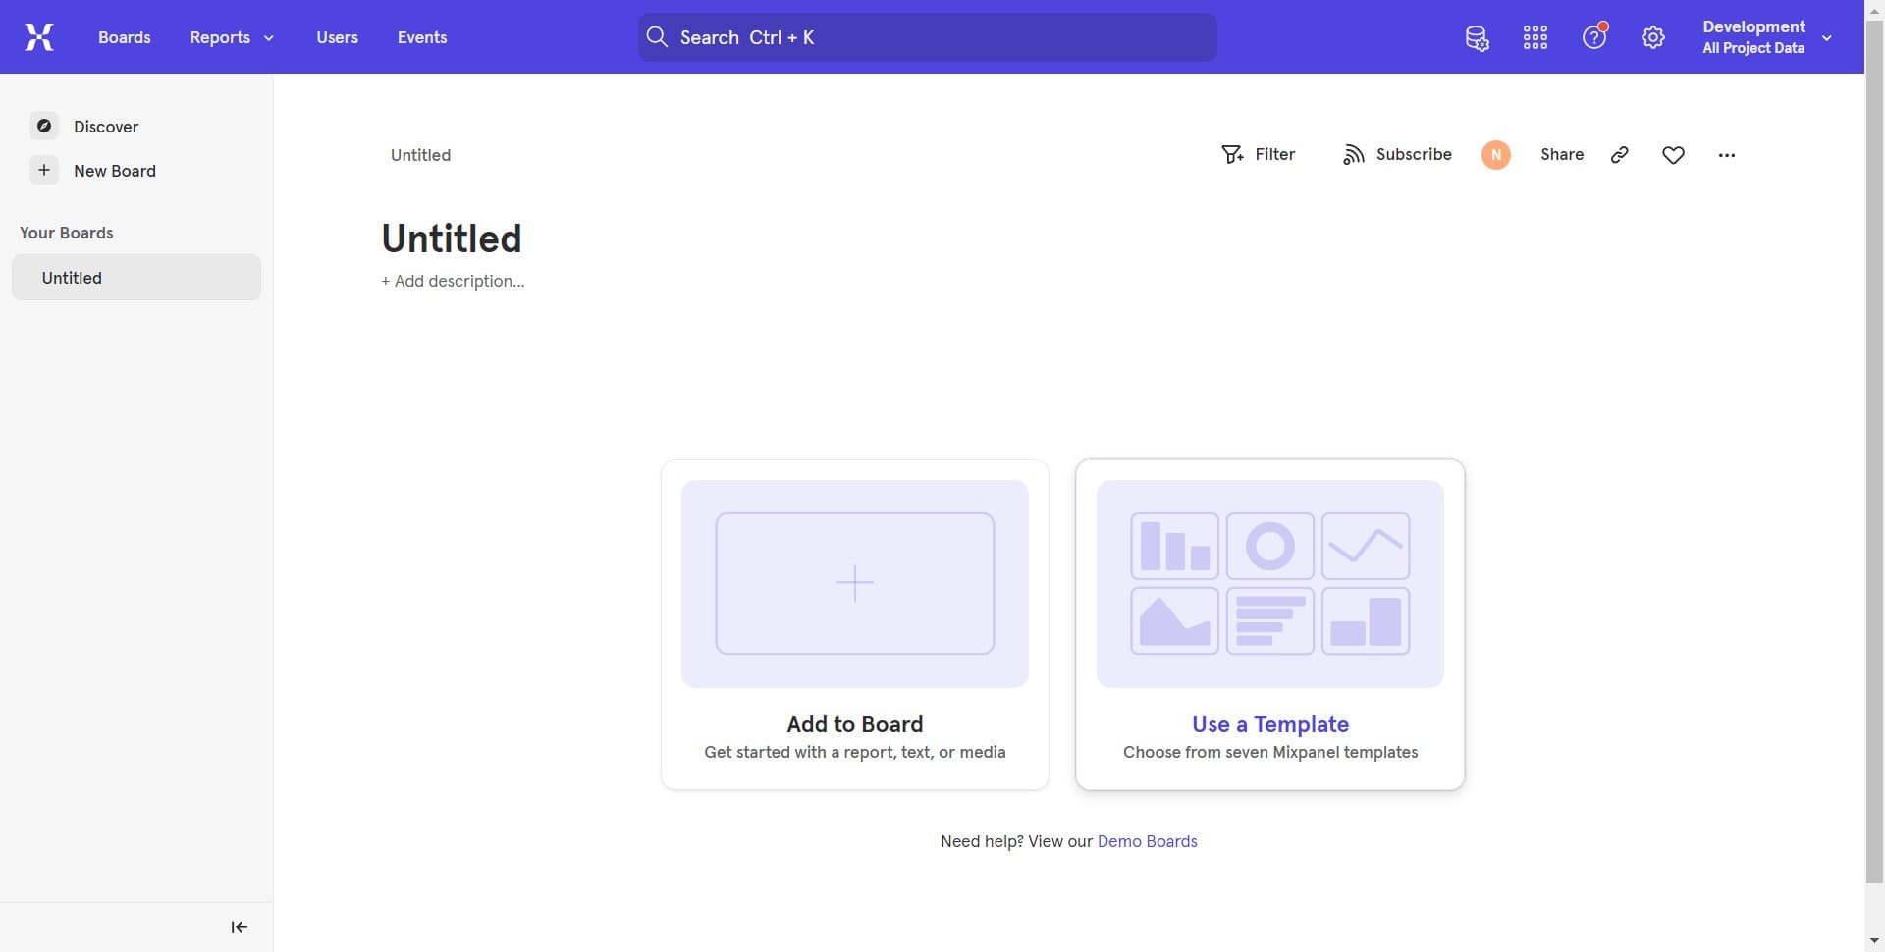Collapse the left sidebar
The height and width of the screenshot is (952, 1885).
[x=239, y=927]
